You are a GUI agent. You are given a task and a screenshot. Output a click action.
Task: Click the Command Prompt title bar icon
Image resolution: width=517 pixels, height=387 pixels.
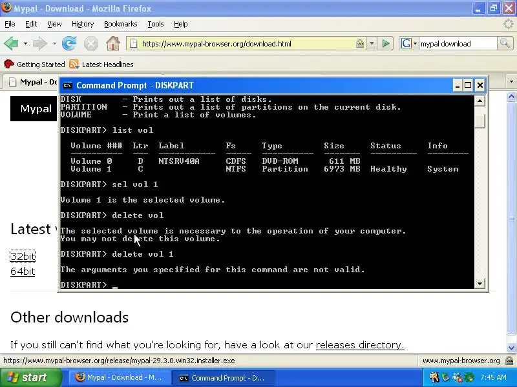(68, 86)
